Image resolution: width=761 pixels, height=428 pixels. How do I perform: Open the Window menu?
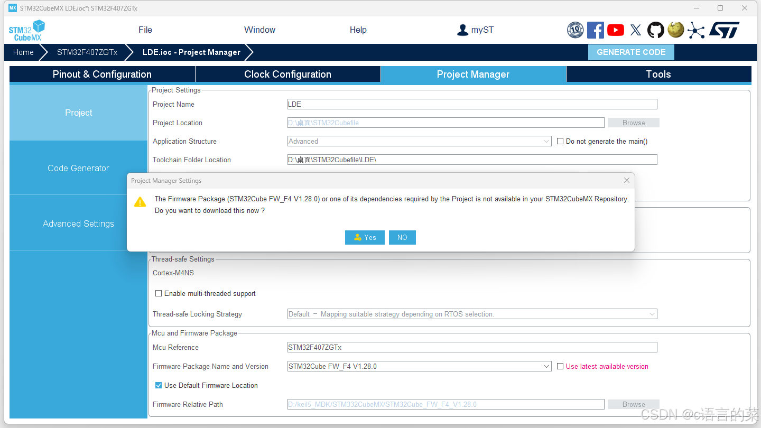[259, 30]
